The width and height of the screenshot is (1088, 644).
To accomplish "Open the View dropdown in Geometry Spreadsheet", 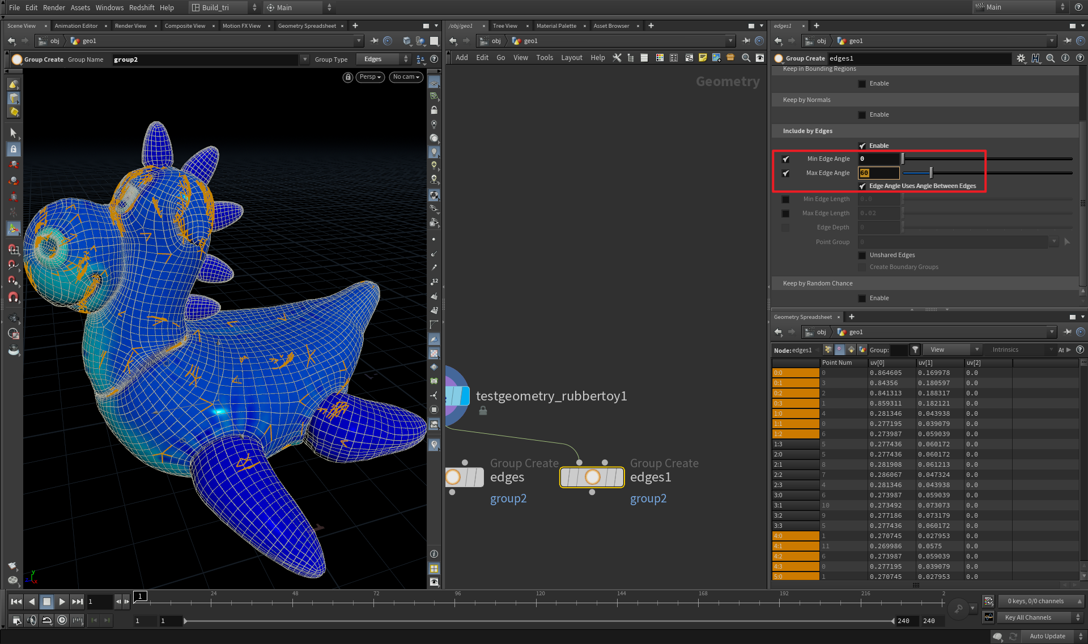I will click(x=952, y=349).
